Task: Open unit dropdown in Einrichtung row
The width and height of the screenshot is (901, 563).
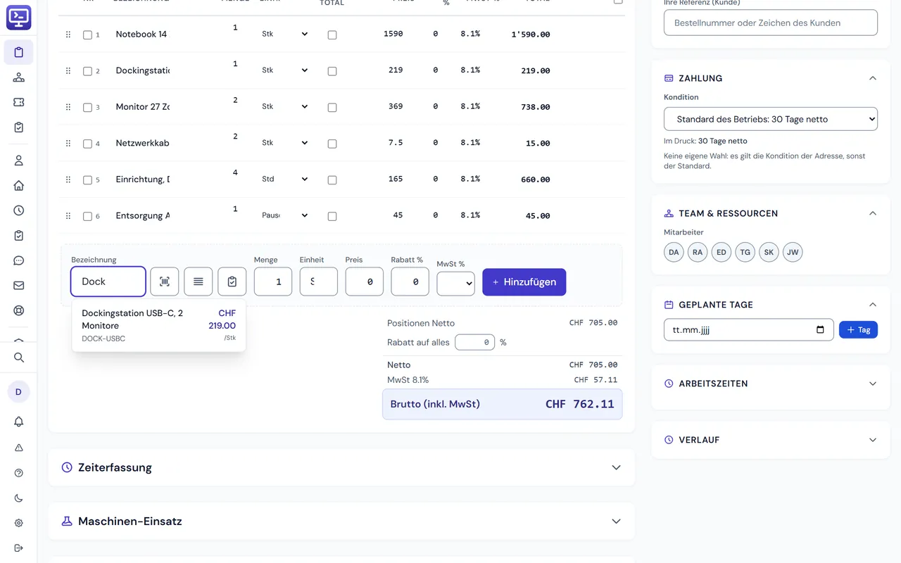Action: [x=285, y=179]
